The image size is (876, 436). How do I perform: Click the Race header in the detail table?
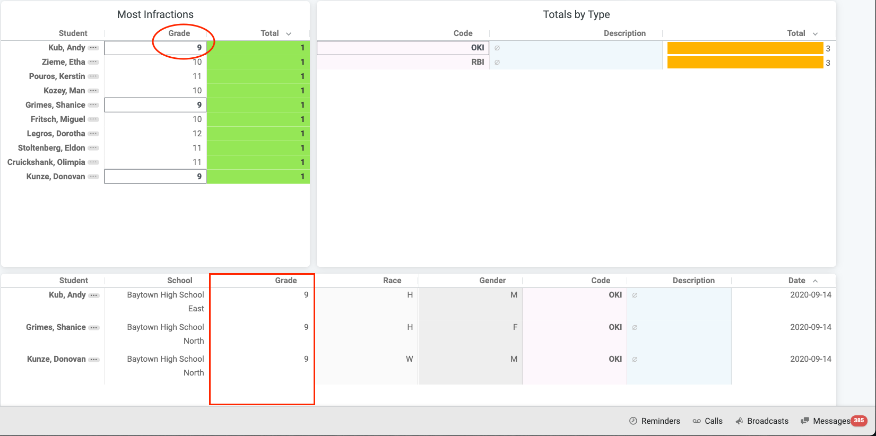[393, 281]
